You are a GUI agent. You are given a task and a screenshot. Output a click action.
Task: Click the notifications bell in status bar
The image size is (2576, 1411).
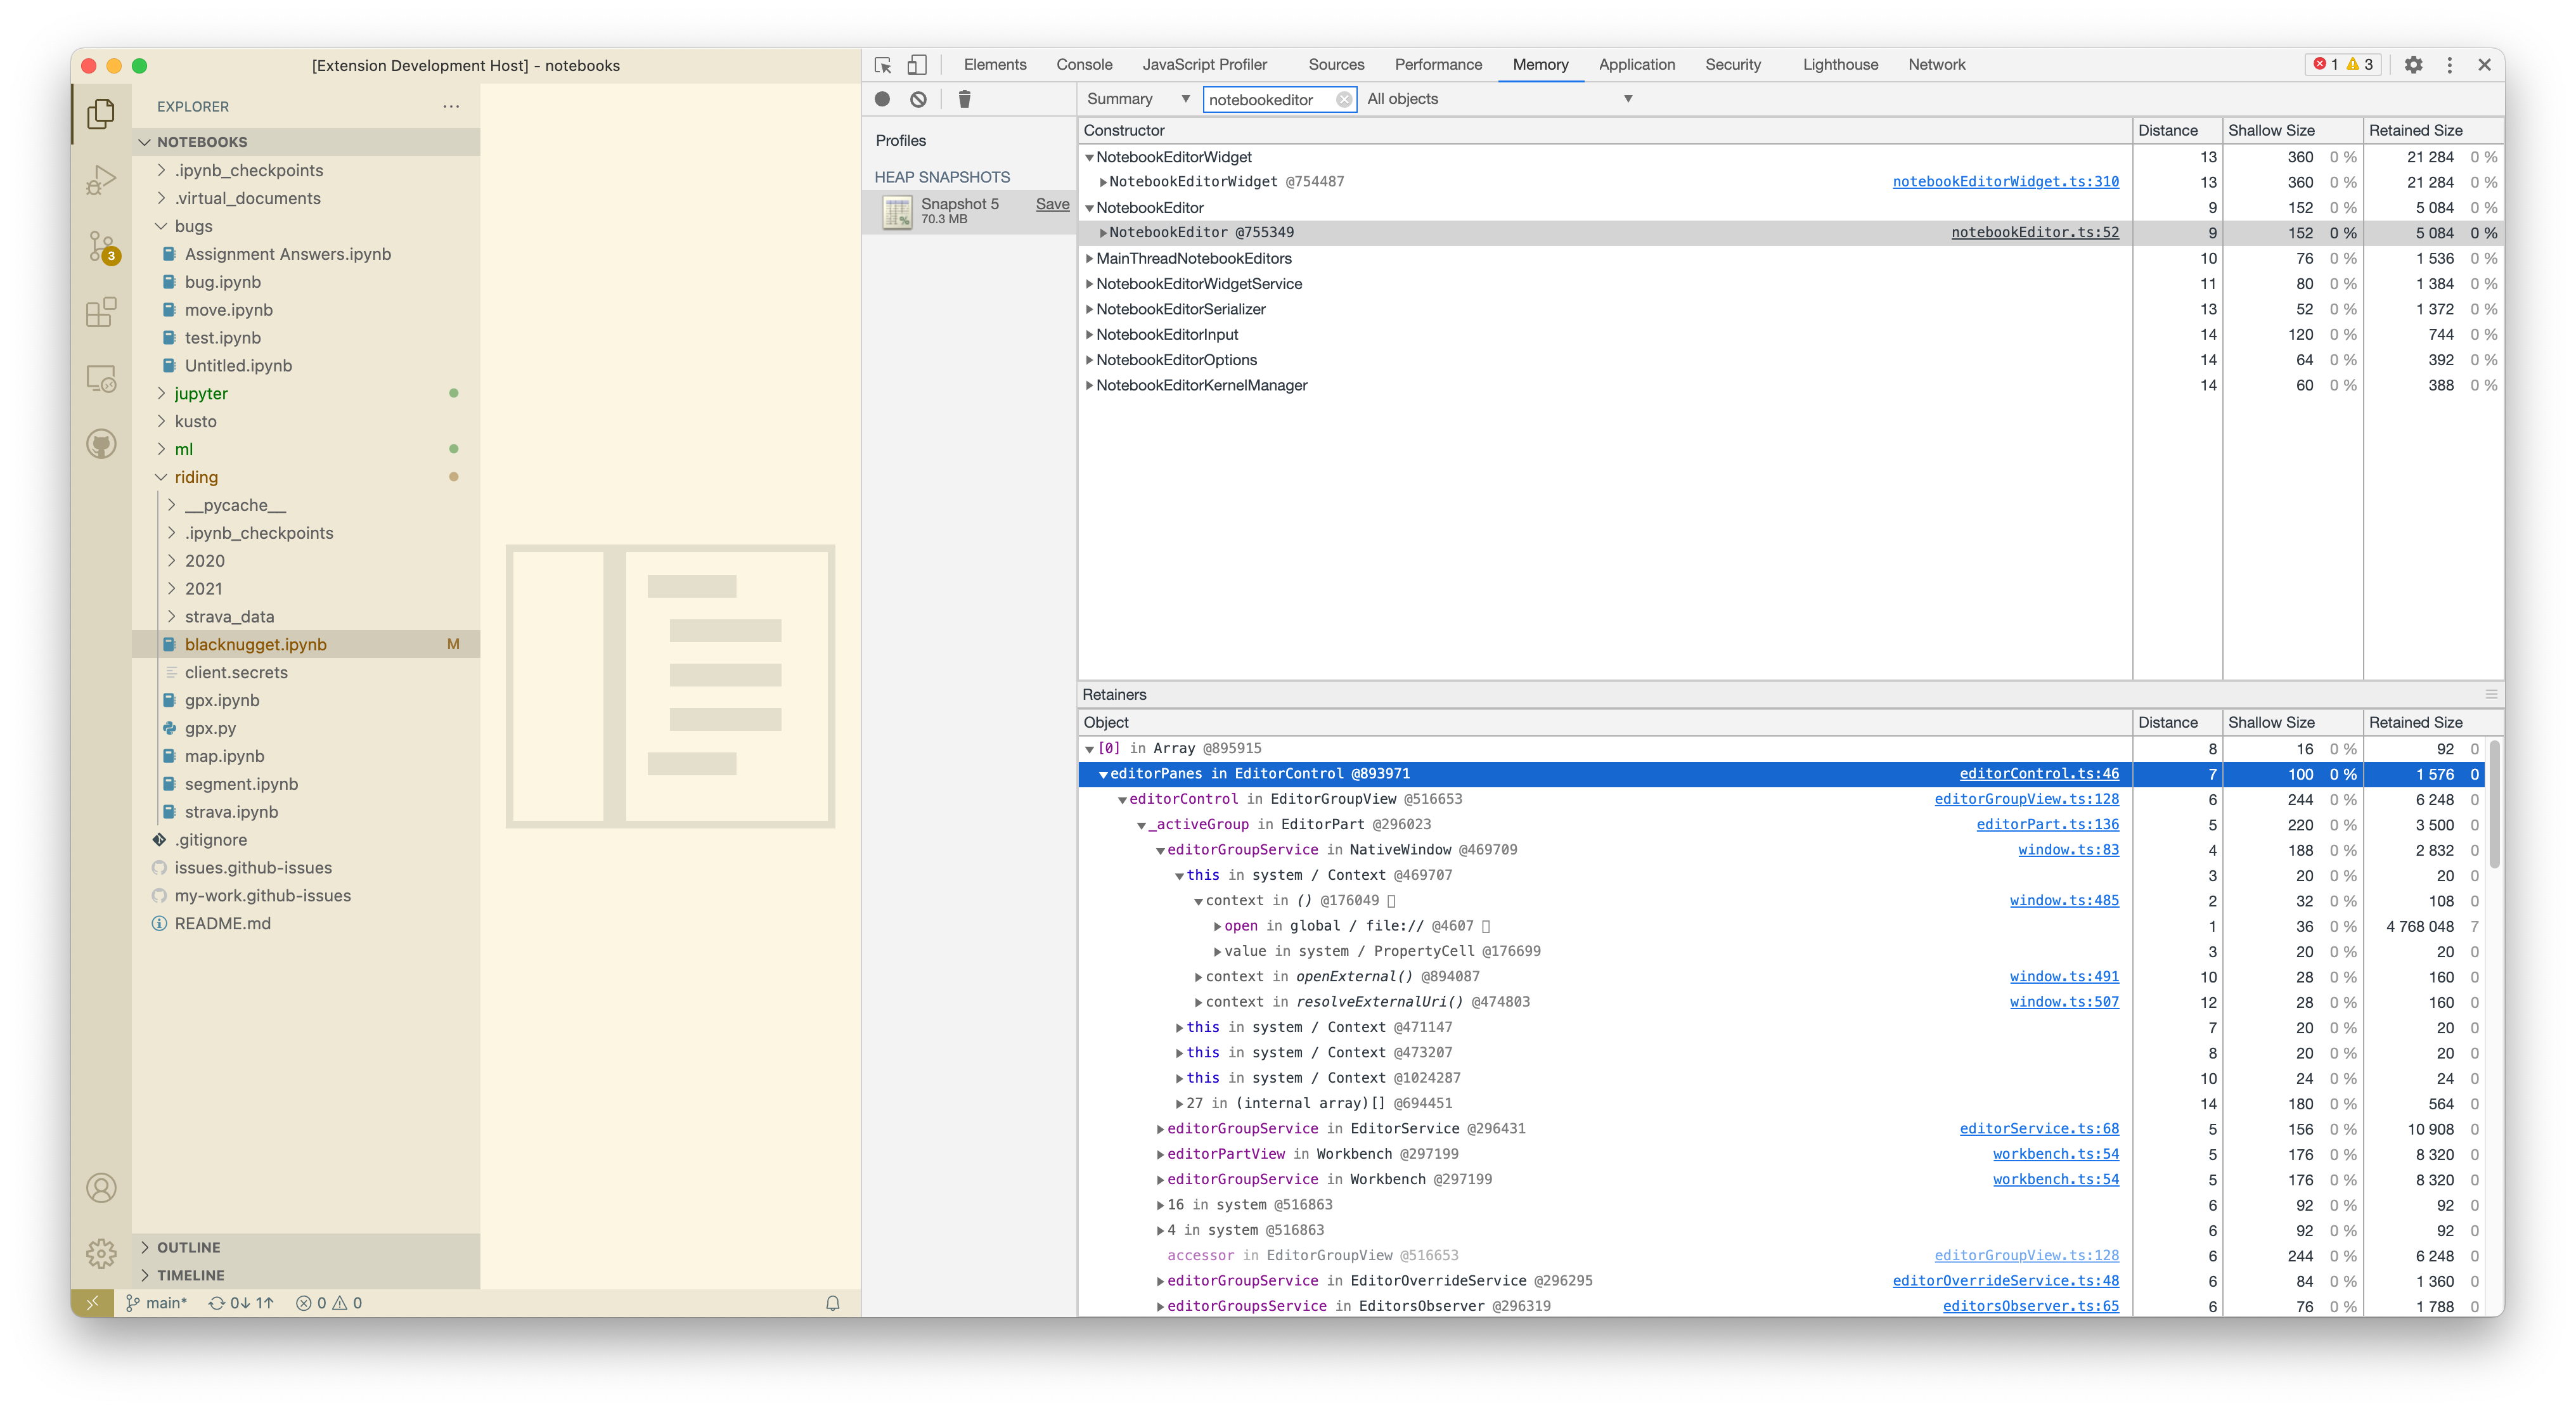(832, 1303)
